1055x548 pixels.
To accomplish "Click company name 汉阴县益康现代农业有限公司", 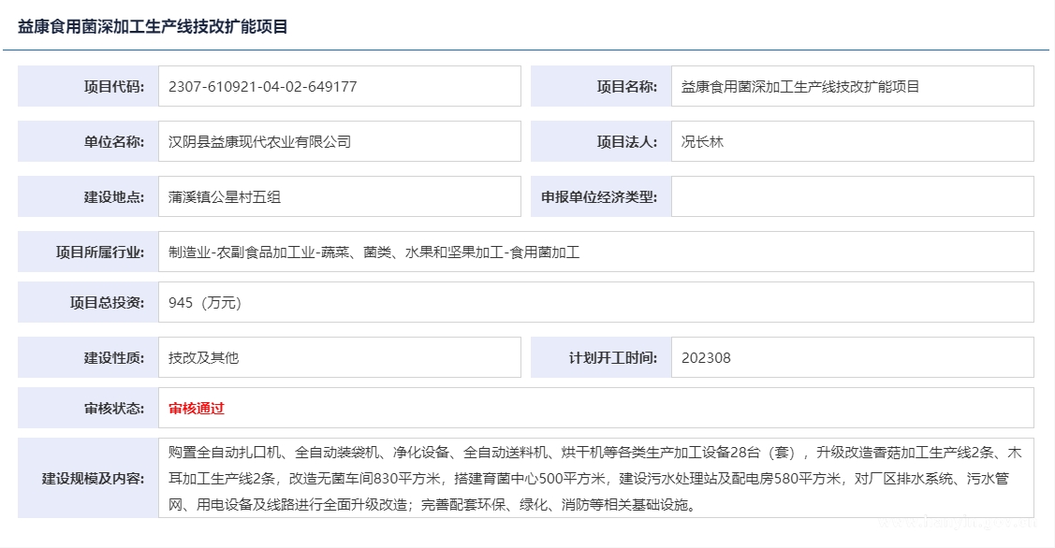I will point(259,142).
